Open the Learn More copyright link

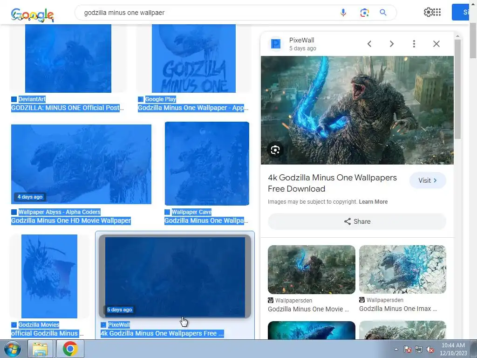click(x=373, y=202)
